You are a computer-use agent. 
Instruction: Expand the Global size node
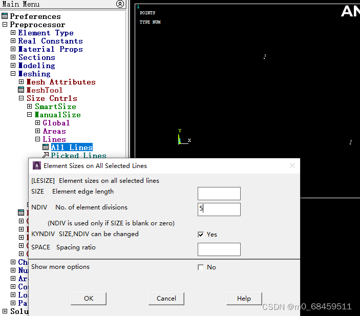click(x=38, y=122)
